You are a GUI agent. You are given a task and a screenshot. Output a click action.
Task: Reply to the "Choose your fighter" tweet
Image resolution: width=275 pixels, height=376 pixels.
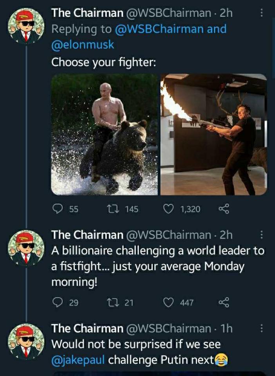pos(58,209)
